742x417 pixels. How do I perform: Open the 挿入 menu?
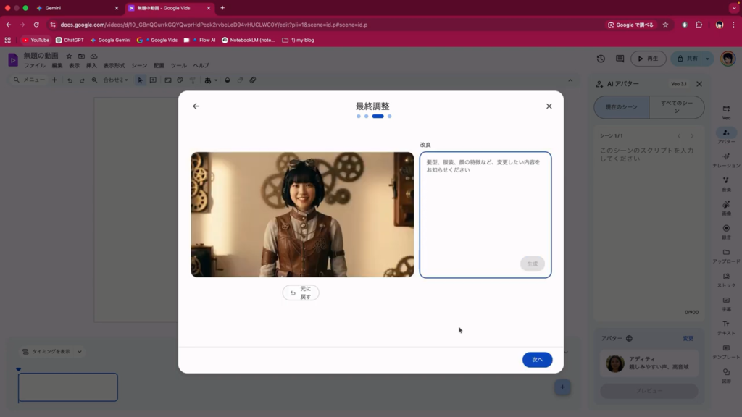[x=91, y=66]
